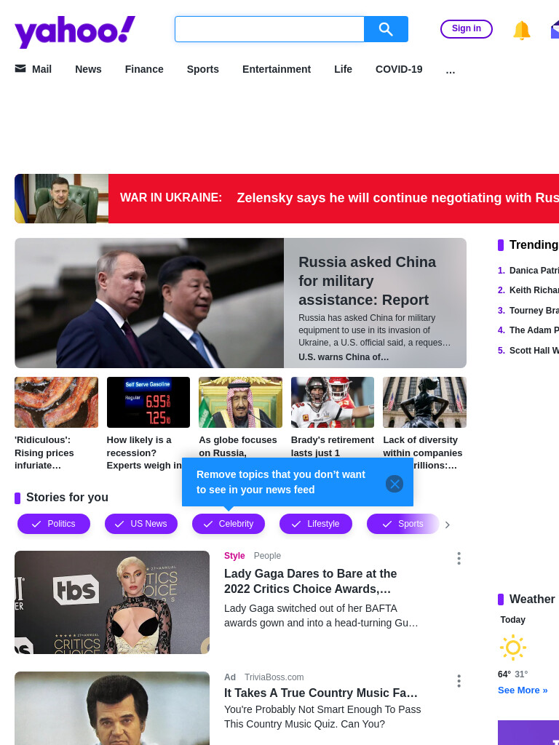This screenshot has width=559, height=745.
Task: Close the remove-topics tooltip
Action: coord(394,484)
